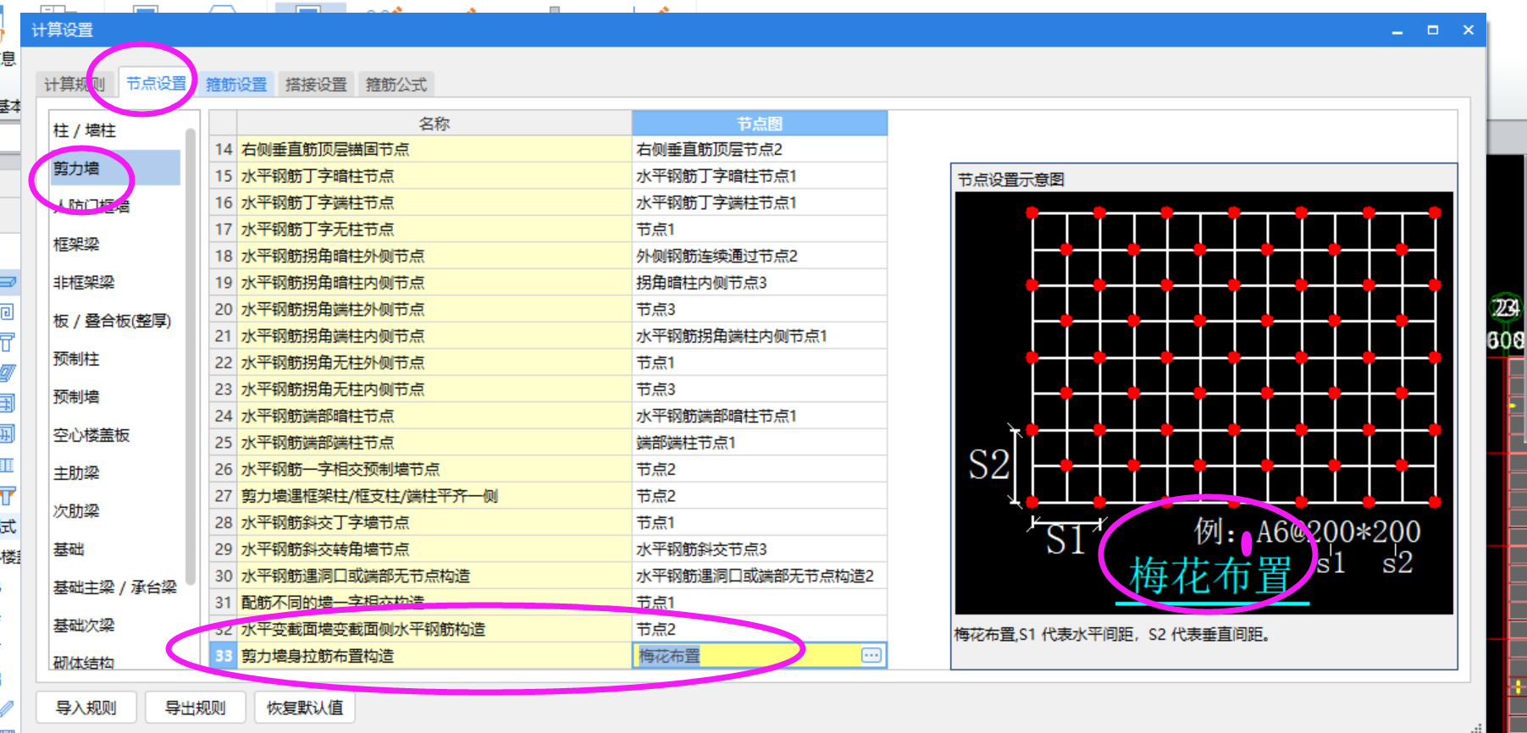Click the 梅花布置 label in the diagram
This screenshot has height=733, width=1527.
click(1211, 576)
